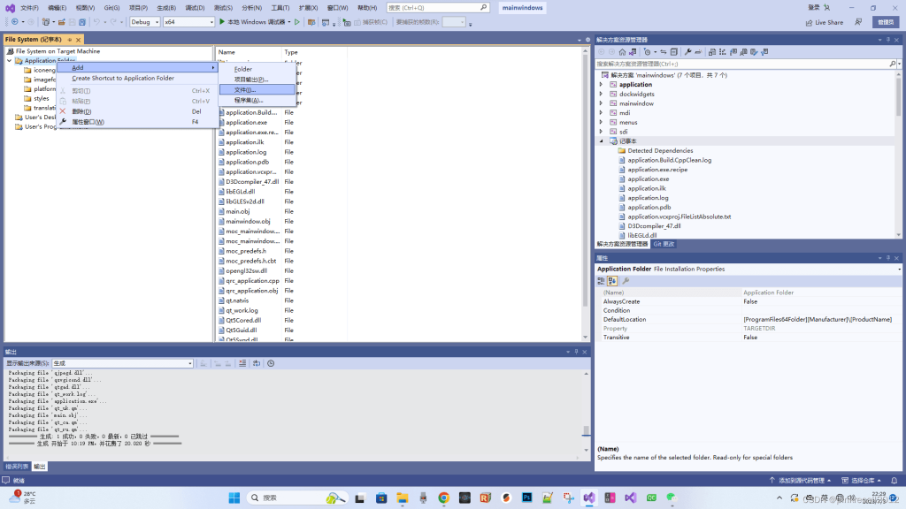This screenshot has height=509, width=906.
Task: Click the wrench Properties icon in Solution Explorer
Action: click(x=687, y=52)
